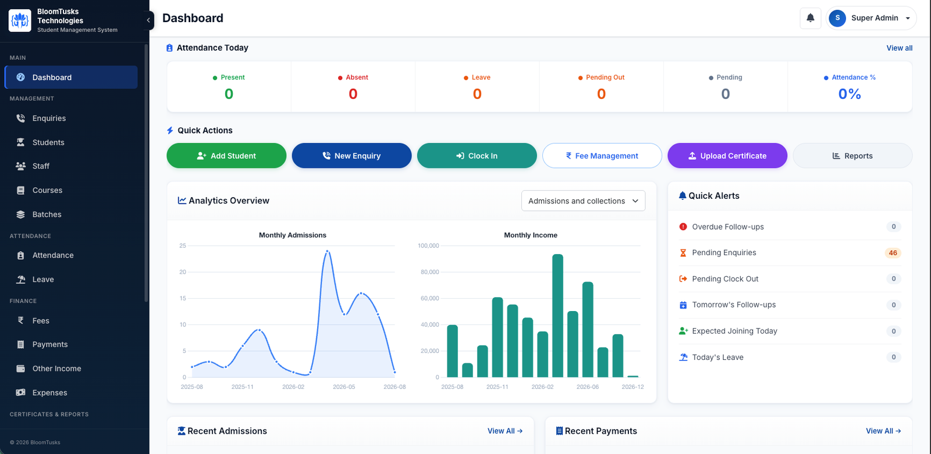
Task: Go to Enquiries in the sidebar
Action: (x=71, y=118)
